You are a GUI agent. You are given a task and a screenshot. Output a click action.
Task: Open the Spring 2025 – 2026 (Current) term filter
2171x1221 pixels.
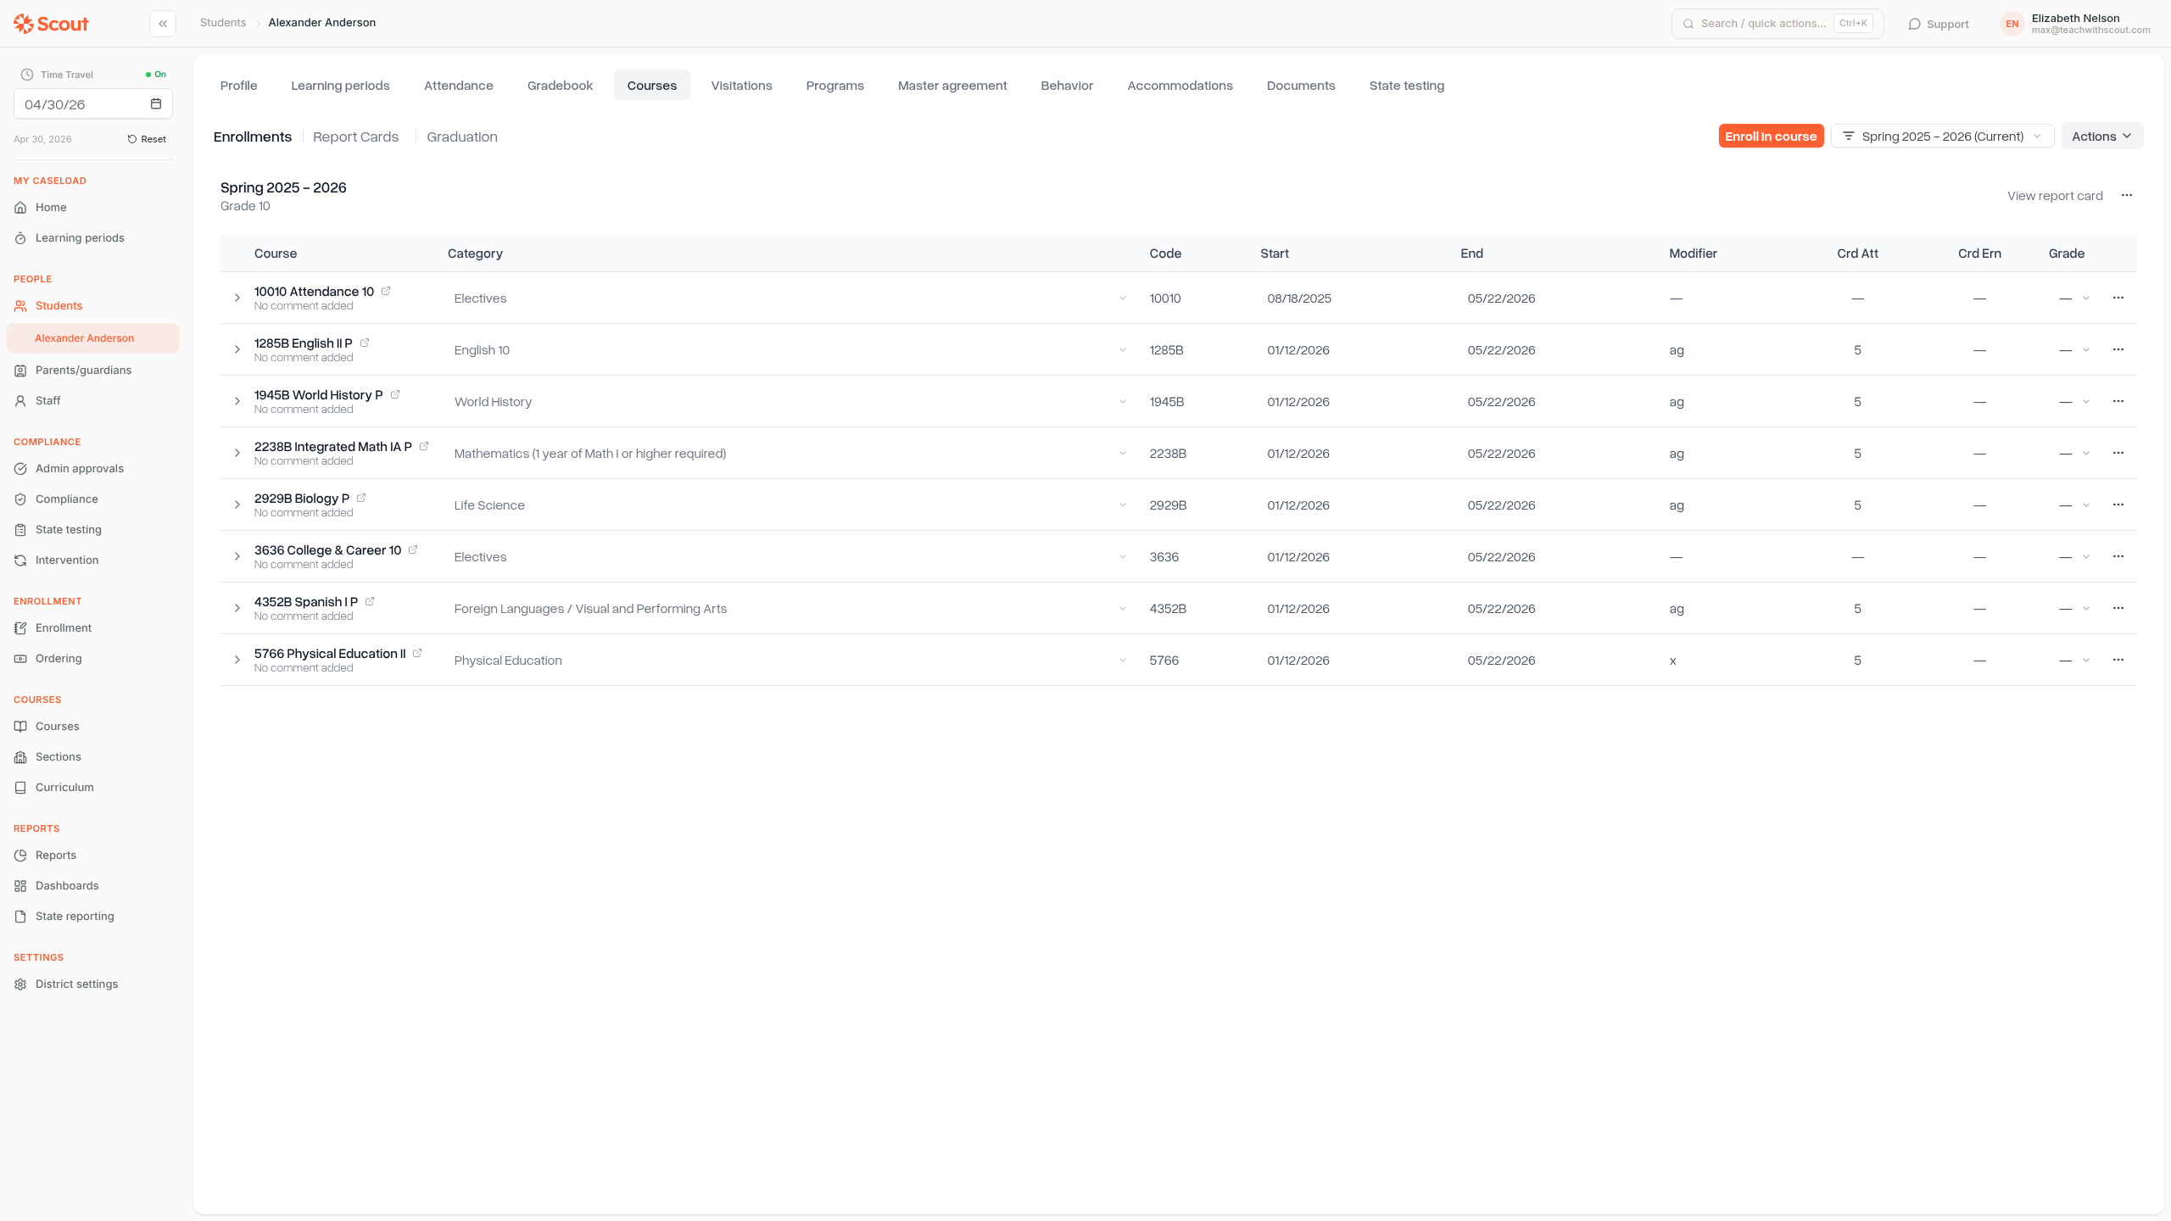click(1942, 136)
